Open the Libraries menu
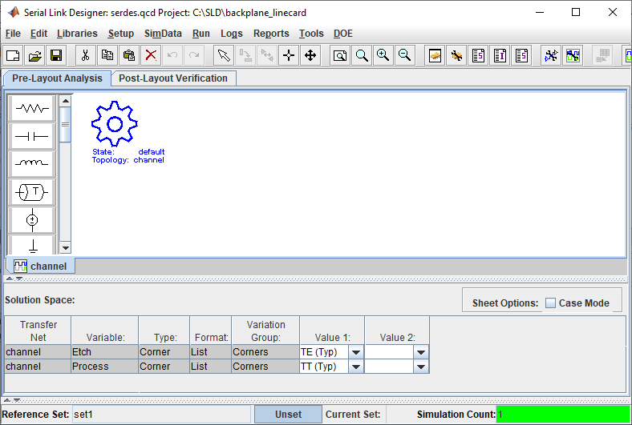632x425 pixels. 77,34
